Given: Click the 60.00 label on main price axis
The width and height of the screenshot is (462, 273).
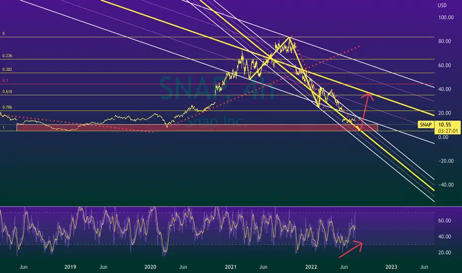Looking at the screenshot, I should click(x=445, y=65).
